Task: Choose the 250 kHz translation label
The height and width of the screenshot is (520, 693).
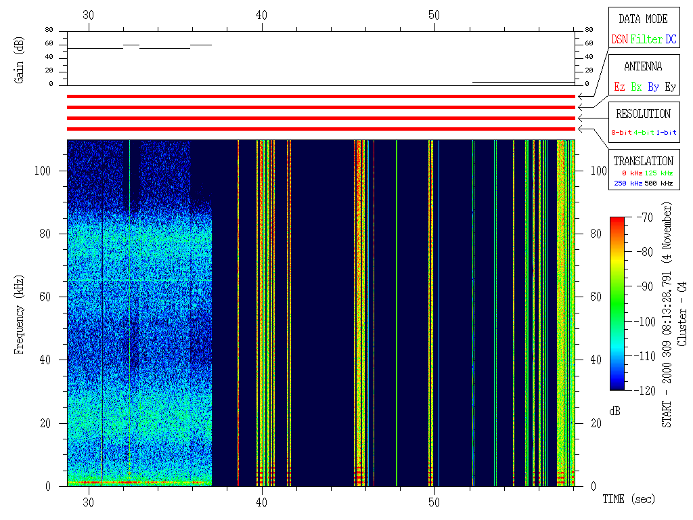Action: [627, 183]
